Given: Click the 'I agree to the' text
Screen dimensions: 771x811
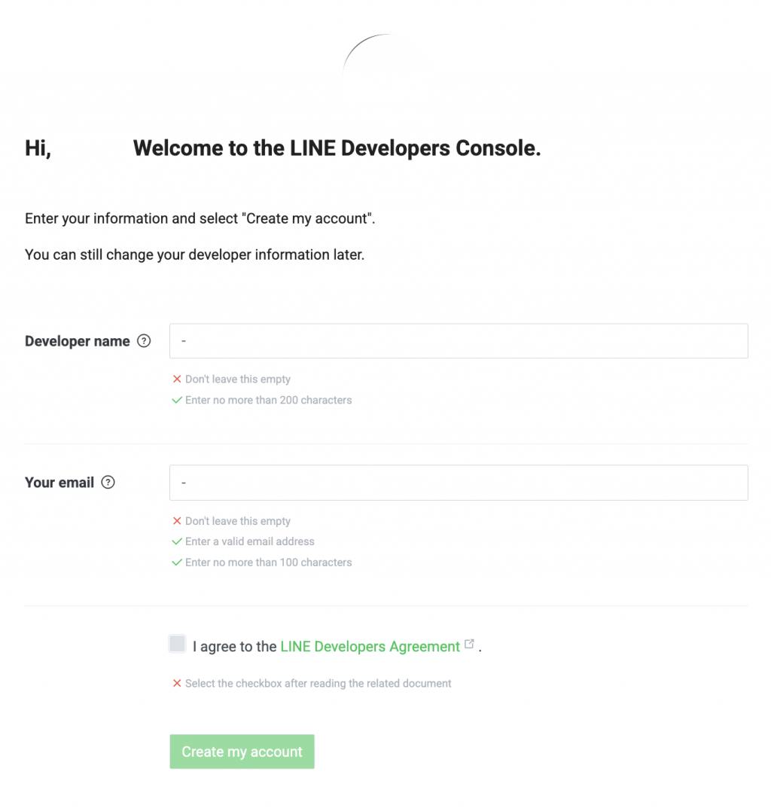Looking at the screenshot, I should (x=234, y=647).
